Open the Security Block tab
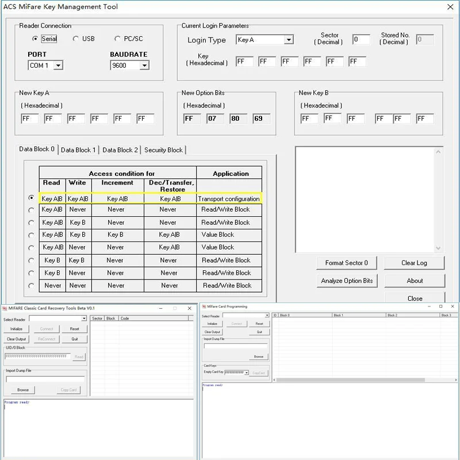Image resolution: width=460 pixels, height=460 pixels. click(163, 150)
